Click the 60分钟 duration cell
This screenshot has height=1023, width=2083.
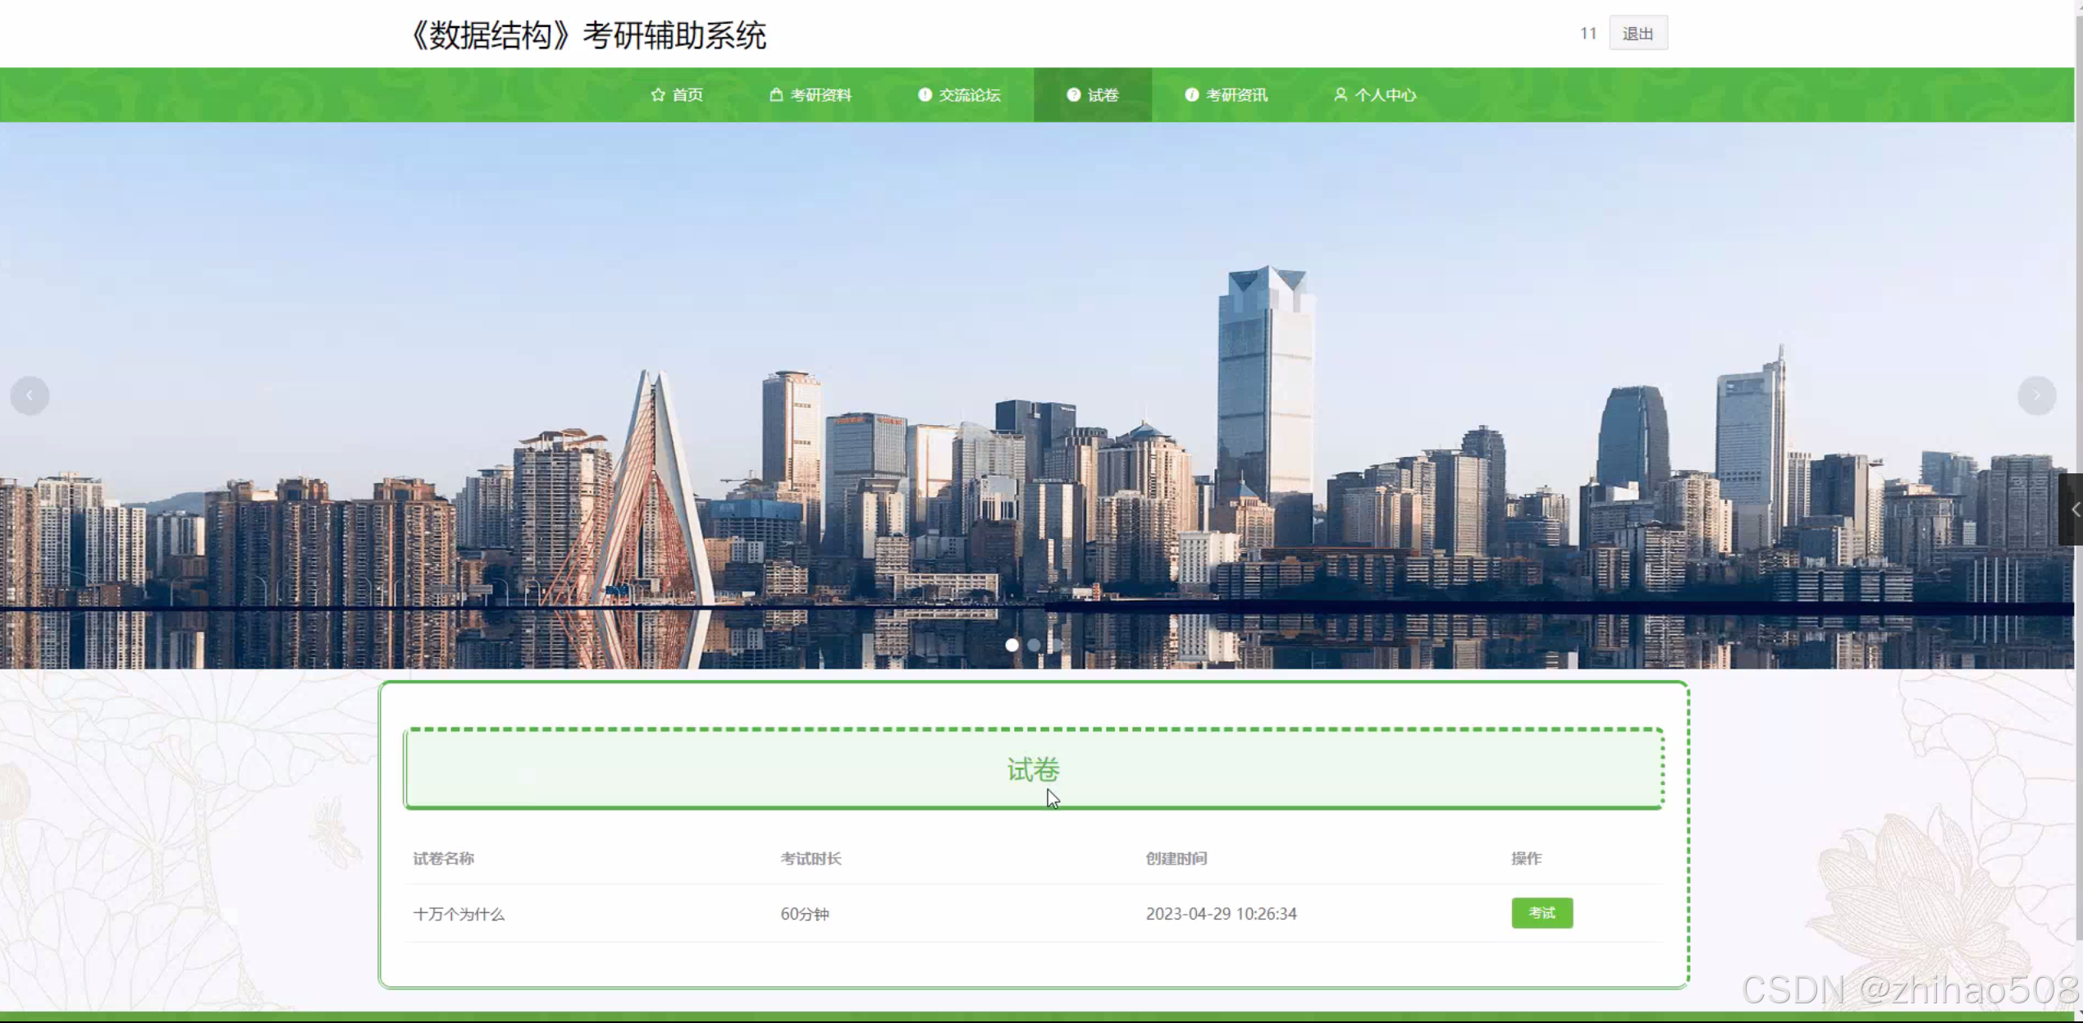[805, 914]
